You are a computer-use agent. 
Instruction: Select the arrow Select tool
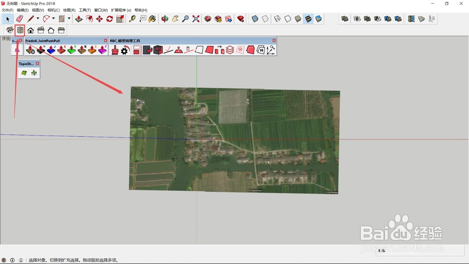pos(8,19)
